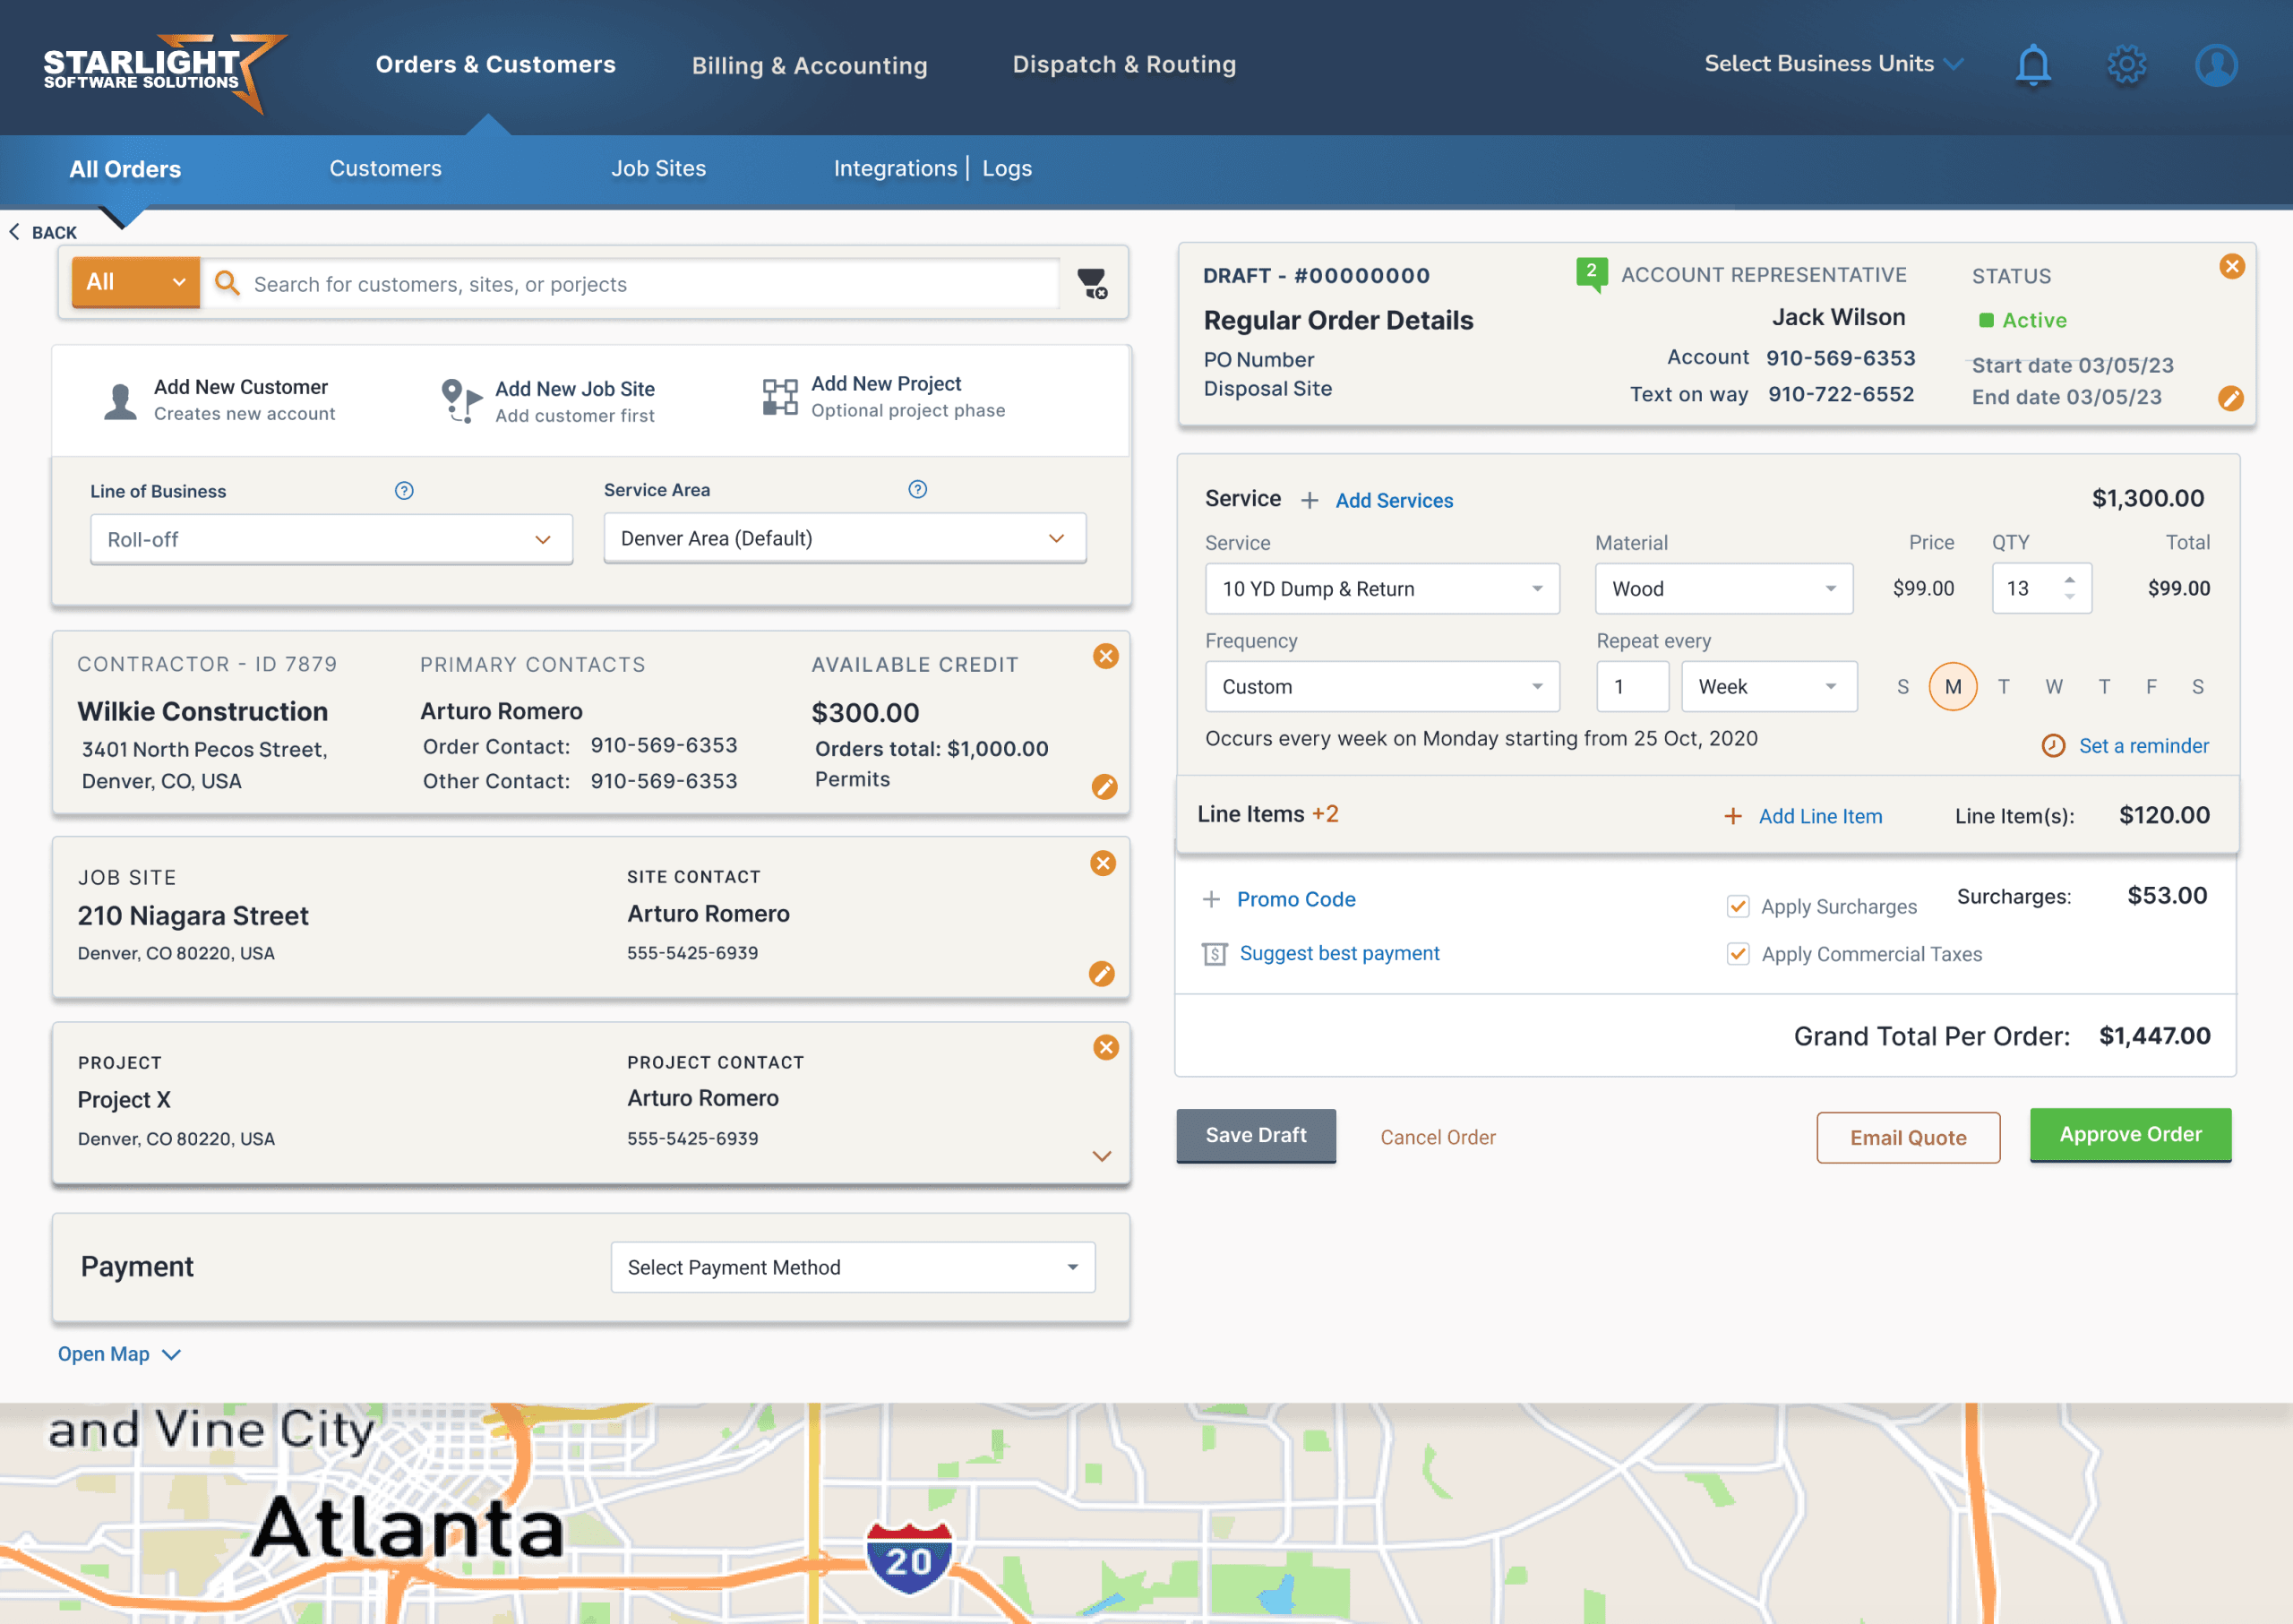The image size is (2293, 1624).
Task: Expand the Material Wood dropdown
Action: coord(1723,589)
